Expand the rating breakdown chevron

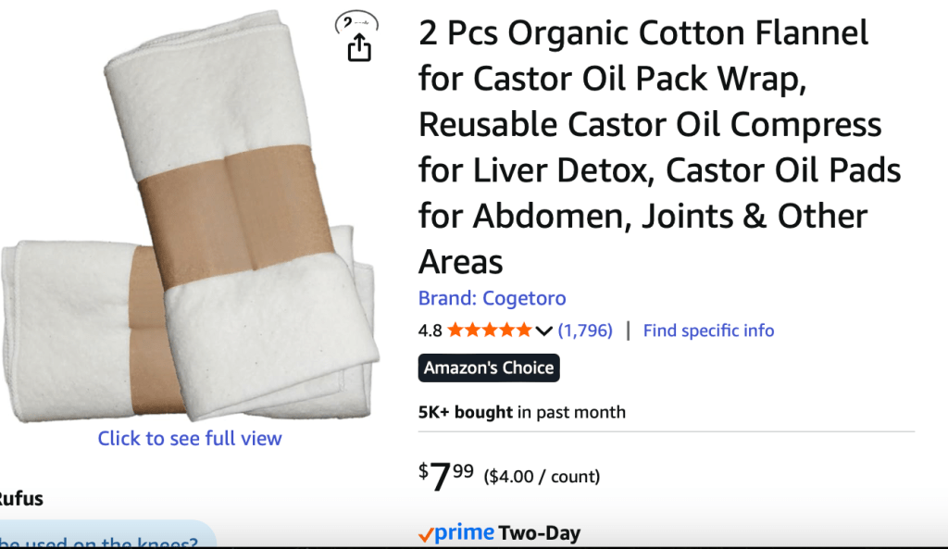pyautogui.click(x=544, y=331)
